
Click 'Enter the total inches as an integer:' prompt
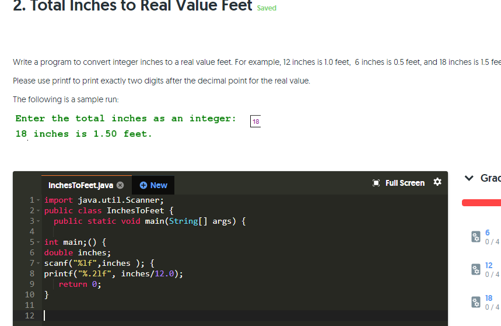125,119
